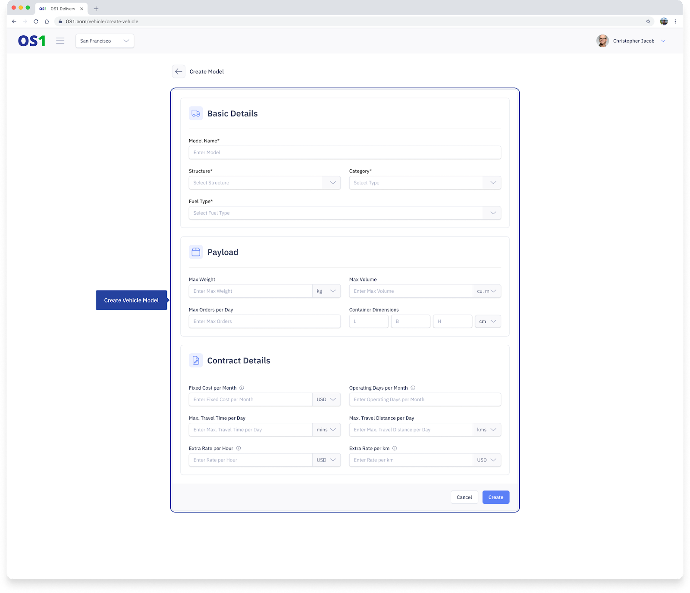Click the Contract Details document icon

(x=196, y=360)
